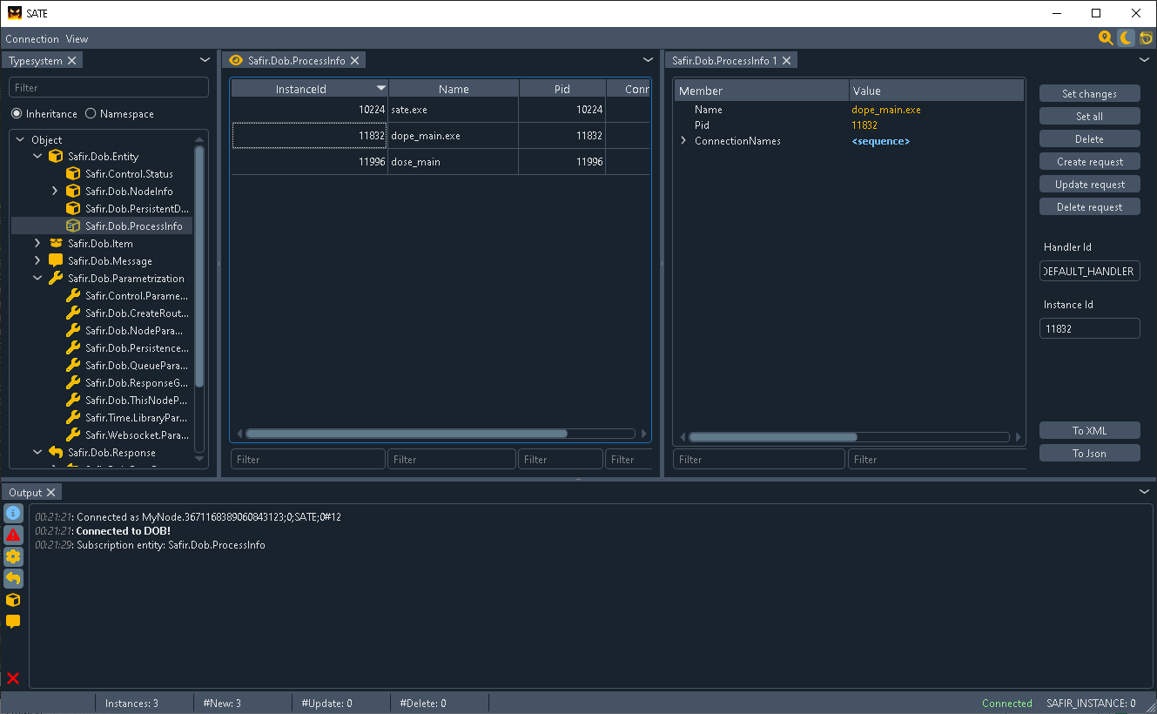
Task: Expand the ConnectionNames sequence member
Action: click(x=683, y=140)
